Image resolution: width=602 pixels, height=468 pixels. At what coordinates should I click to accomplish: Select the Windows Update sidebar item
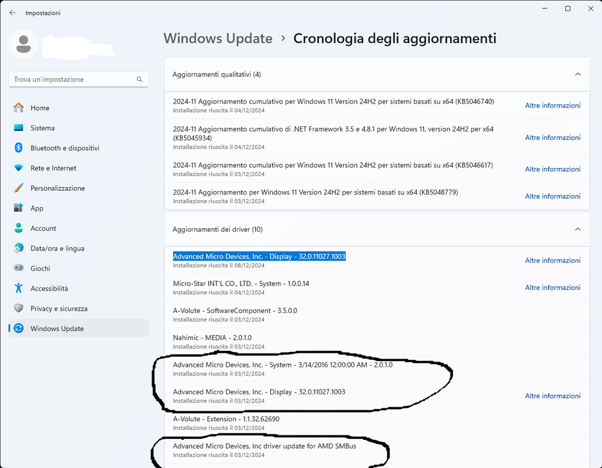point(78,328)
